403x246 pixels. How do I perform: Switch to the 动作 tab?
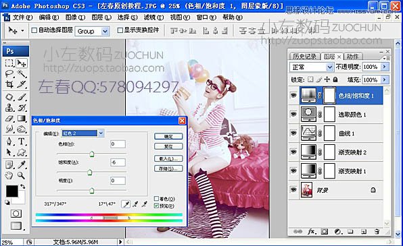click(x=352, y=57)
